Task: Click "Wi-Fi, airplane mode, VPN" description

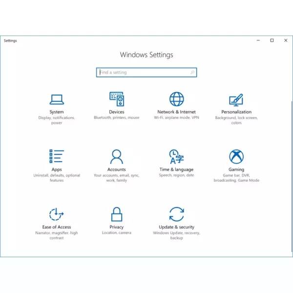Action: tap(176, 118)
